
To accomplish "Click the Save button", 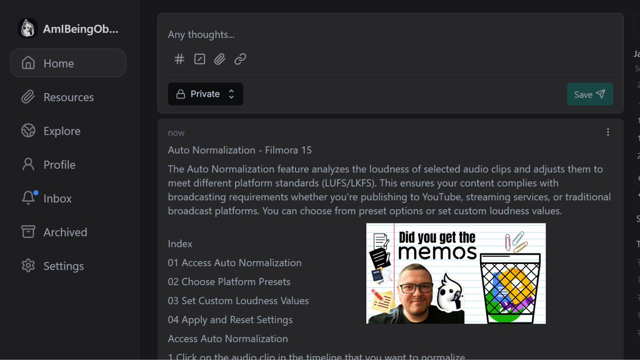I will 590,94.
